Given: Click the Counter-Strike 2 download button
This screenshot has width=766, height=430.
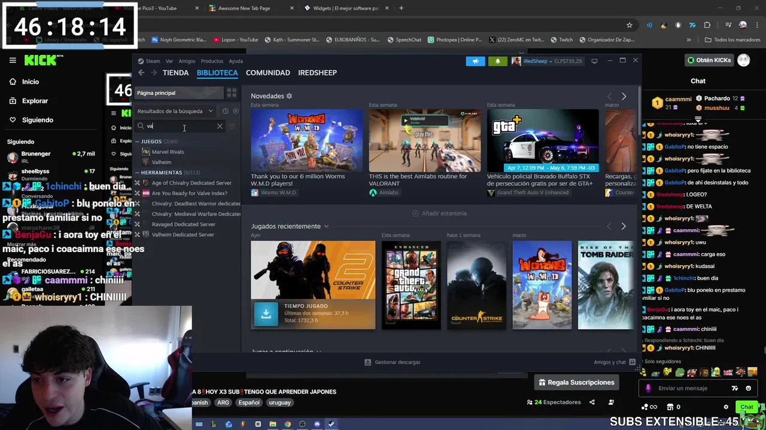Looking at the screenshot, I should coord(266,314).
